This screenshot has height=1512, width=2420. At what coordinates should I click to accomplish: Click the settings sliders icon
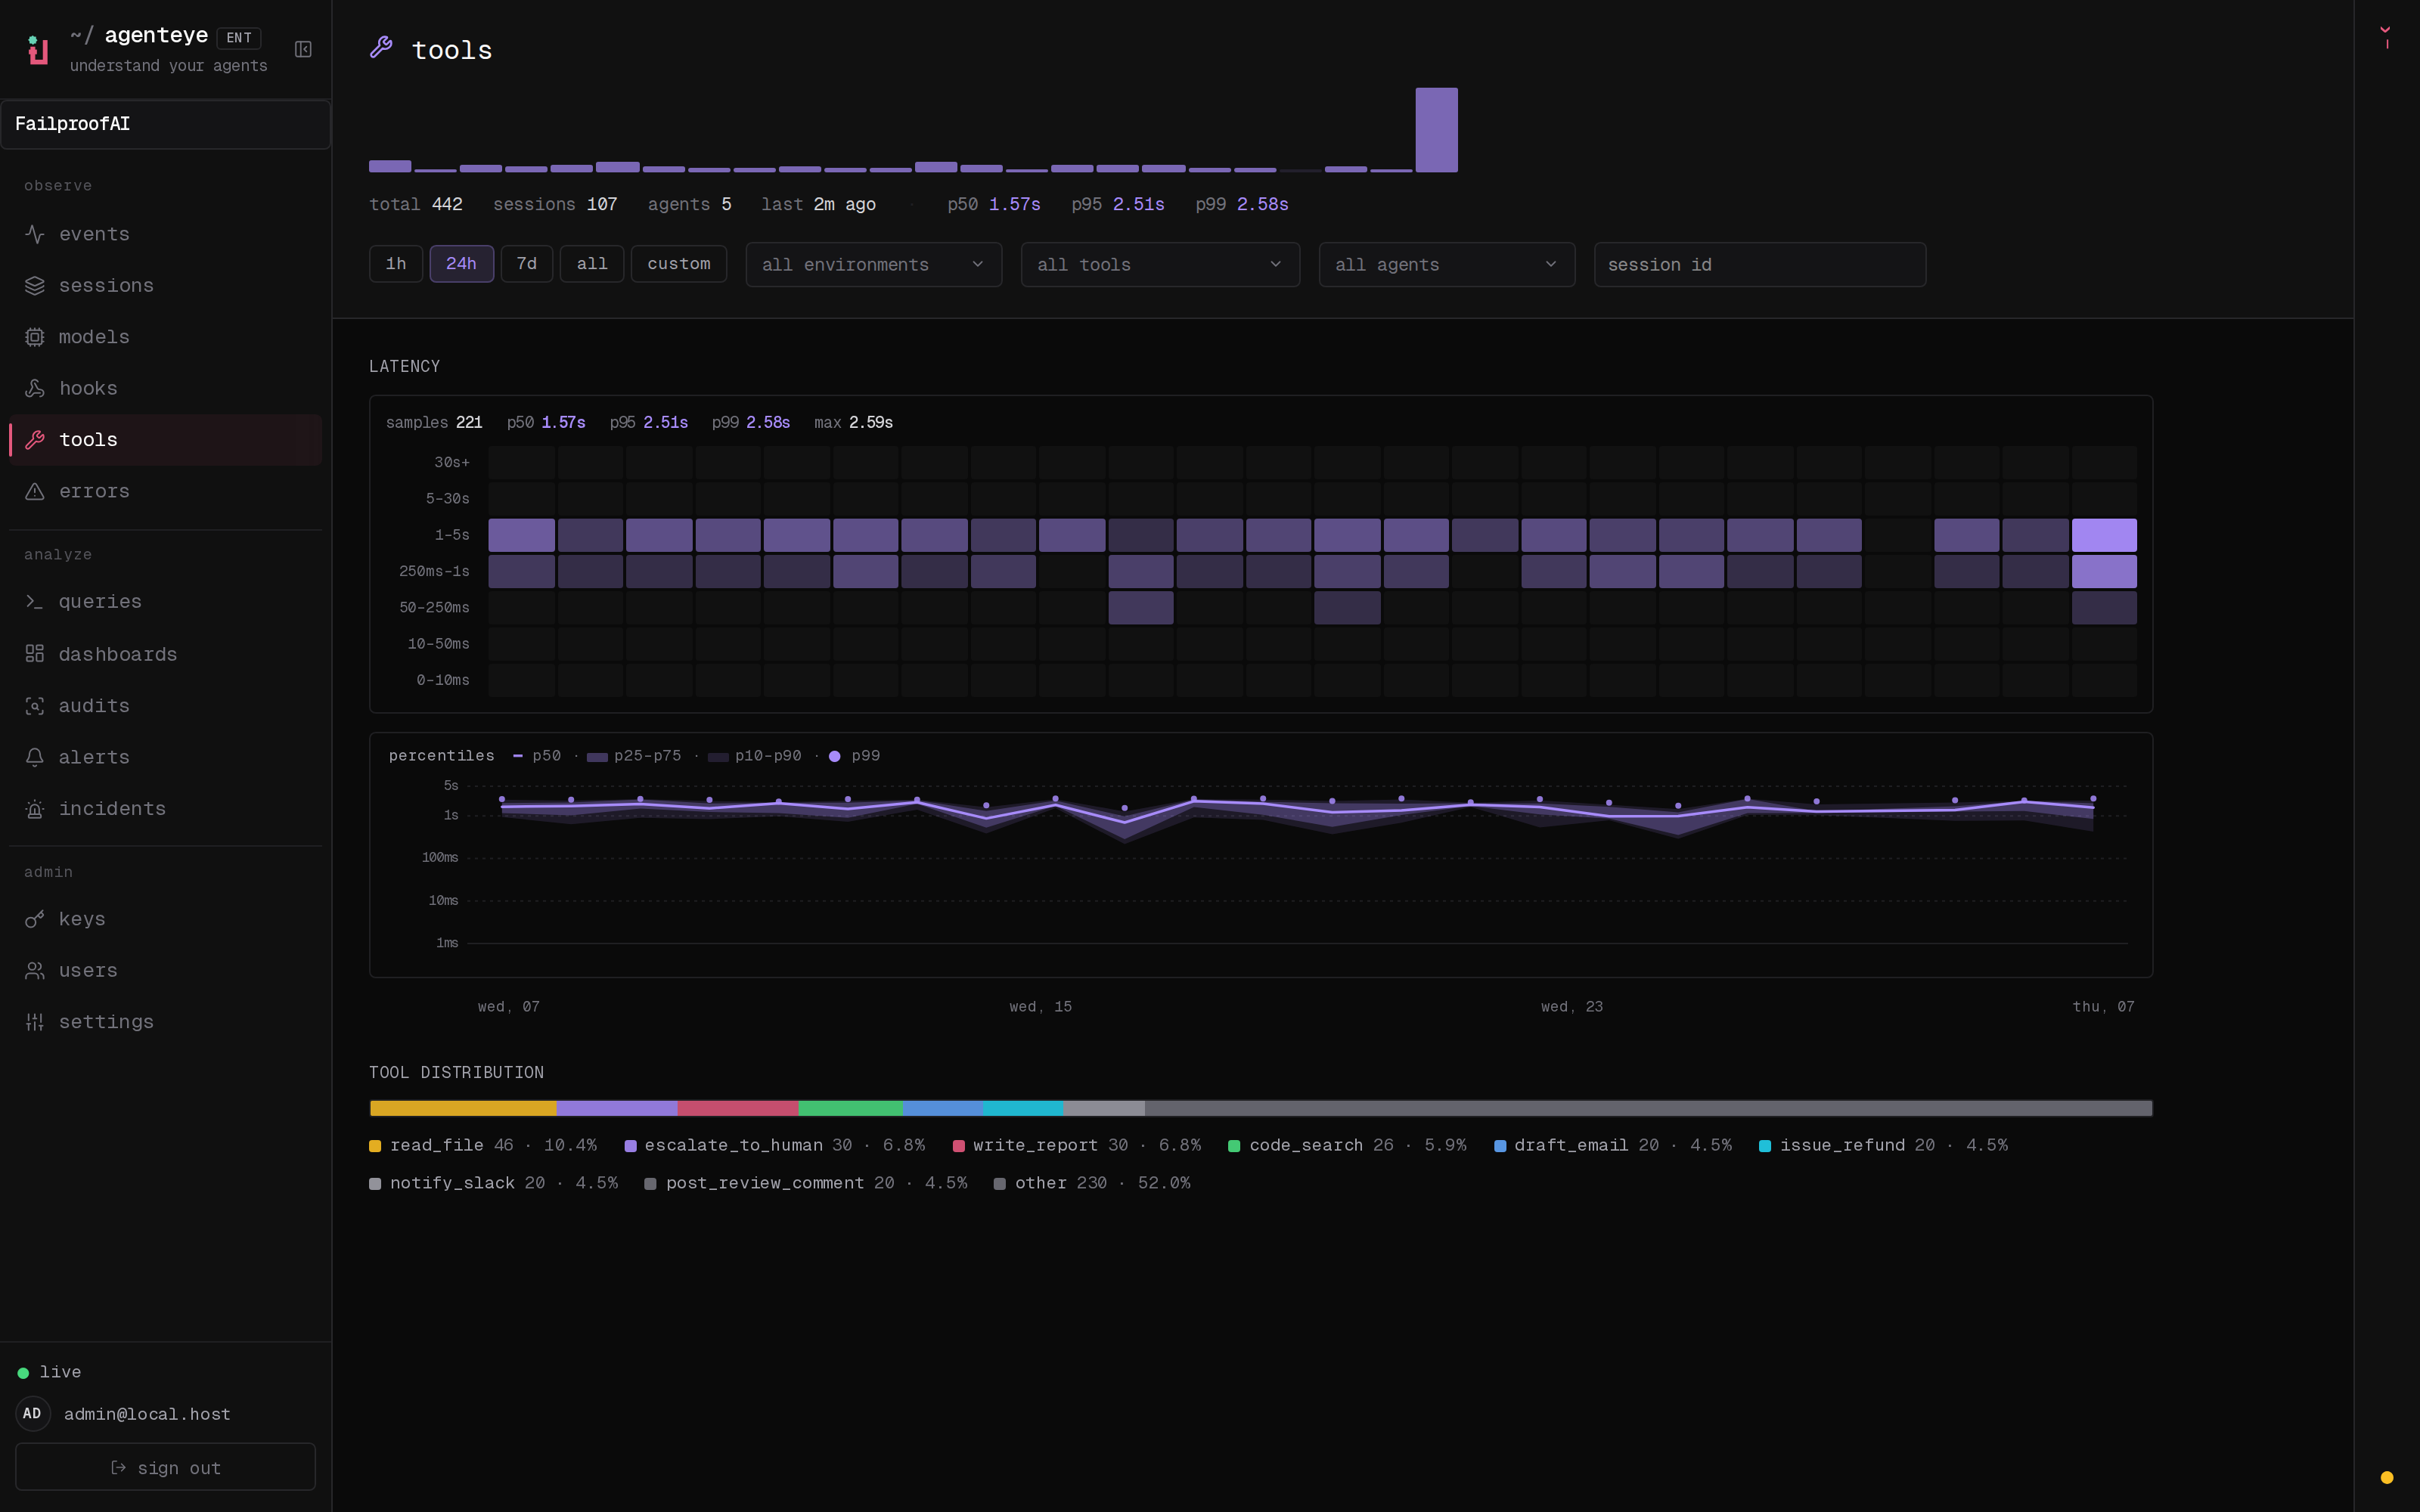point(35,1022)
